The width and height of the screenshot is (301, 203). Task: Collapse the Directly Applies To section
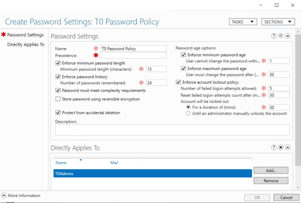(288, 147)
